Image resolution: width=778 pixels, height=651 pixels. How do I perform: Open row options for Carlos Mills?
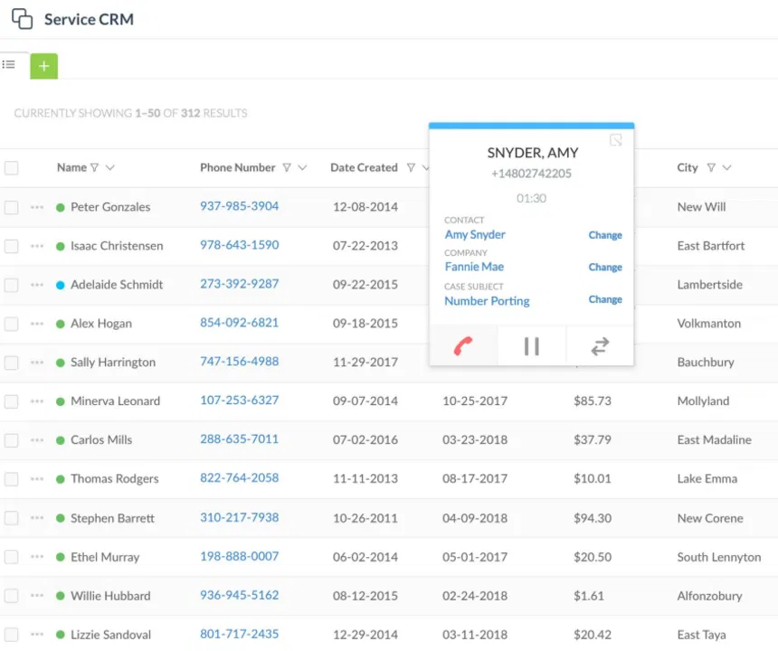coord(37,439)
